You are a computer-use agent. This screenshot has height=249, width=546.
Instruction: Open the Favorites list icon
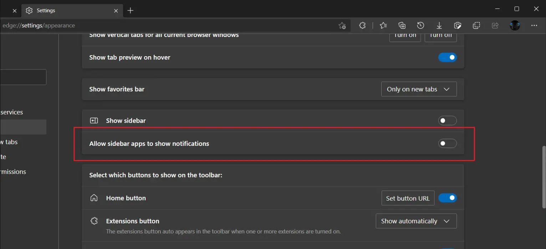383,26
